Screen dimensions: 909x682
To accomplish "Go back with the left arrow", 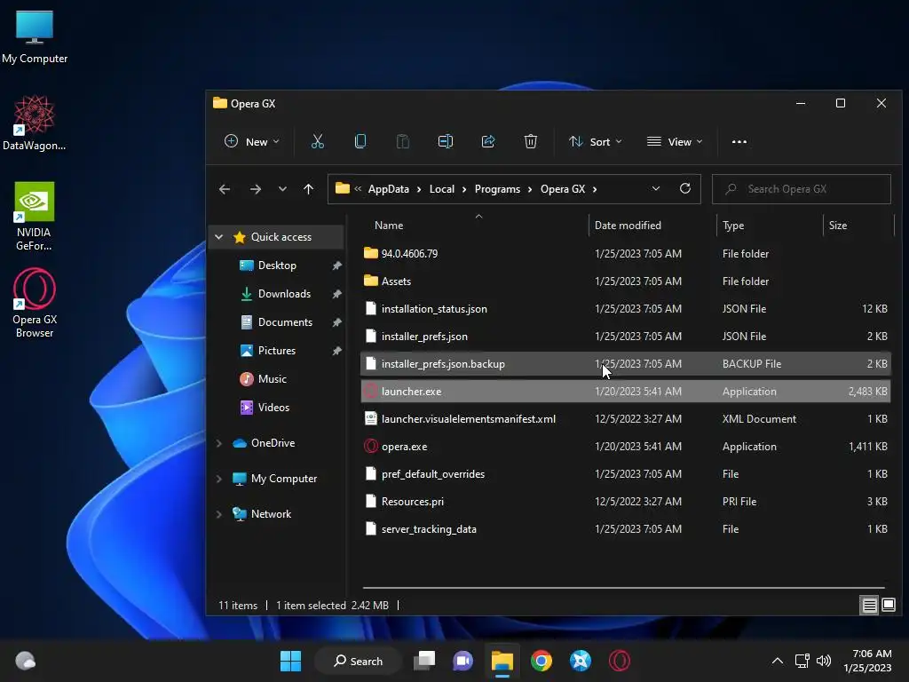I will click(x=225, y=189).
